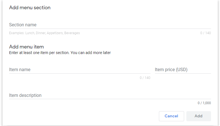Click the word 'Beverages' in examples hint

72,33
